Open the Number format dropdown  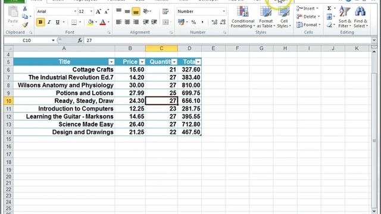pyautogui.click(x=224, y=11)
